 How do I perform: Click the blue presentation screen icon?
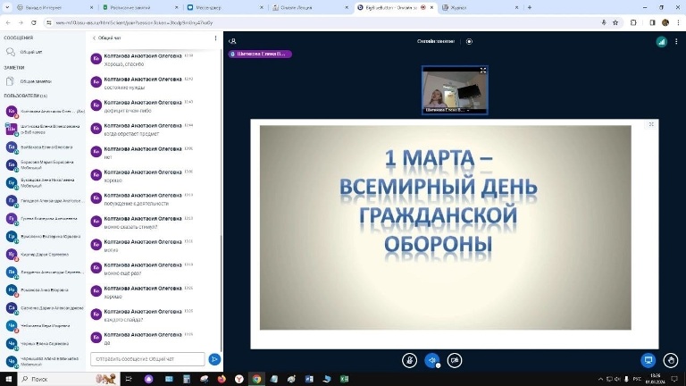point(649,360)
